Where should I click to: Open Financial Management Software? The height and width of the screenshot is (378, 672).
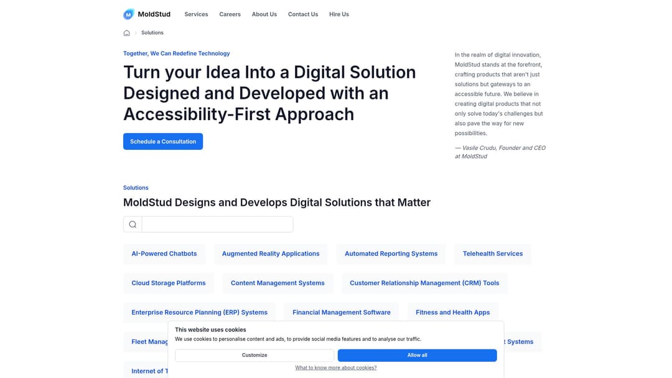[342, 313]
